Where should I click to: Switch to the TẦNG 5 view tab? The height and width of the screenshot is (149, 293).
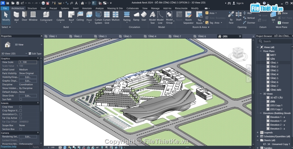[127, 36]
